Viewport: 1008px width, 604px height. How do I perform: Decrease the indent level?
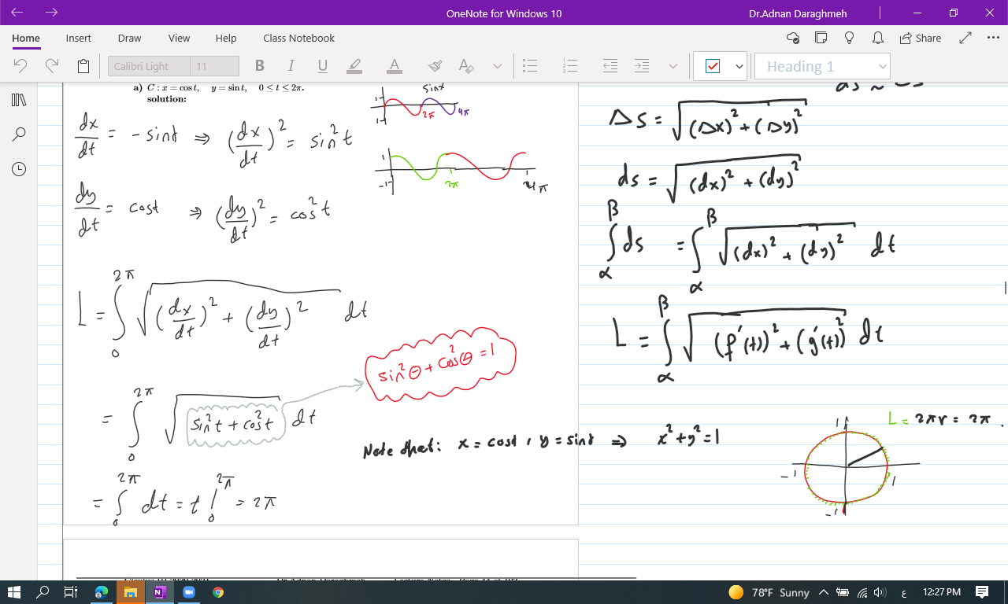(x=610, y=66)
